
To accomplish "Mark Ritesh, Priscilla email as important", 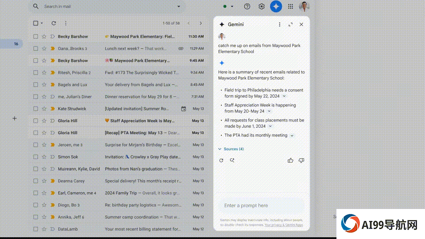I will coord(53,72).
